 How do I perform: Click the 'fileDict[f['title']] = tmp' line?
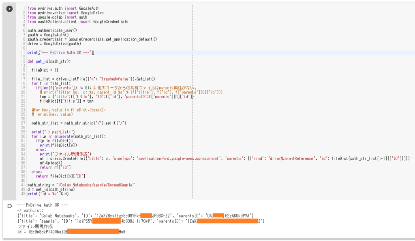click(x=67, y=101)
